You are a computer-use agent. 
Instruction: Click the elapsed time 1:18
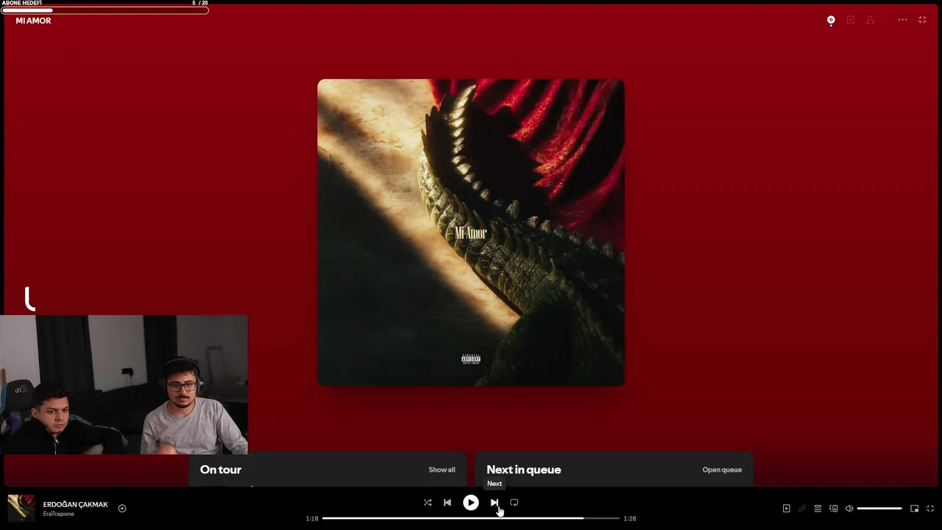tap(312, 518)
